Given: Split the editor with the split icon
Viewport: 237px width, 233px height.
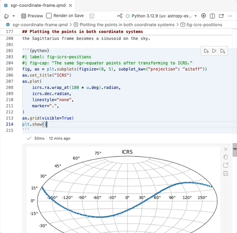Looking at the screenshot, I should (x=212, y=16).
